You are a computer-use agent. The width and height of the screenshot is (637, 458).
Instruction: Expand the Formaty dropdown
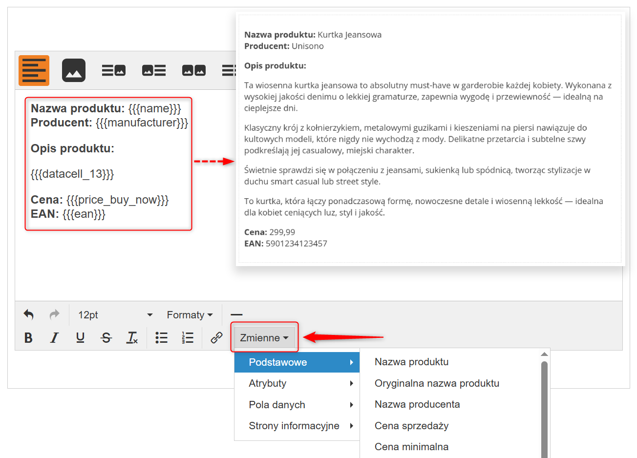190,315
